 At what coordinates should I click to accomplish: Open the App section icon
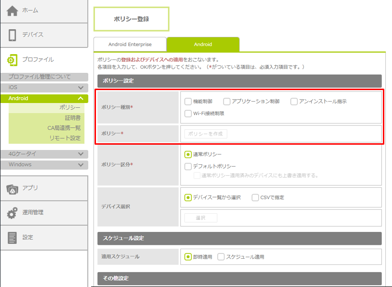[x=12, y=188]
